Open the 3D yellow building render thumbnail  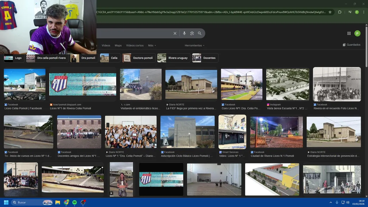click(x=272, y=180)
